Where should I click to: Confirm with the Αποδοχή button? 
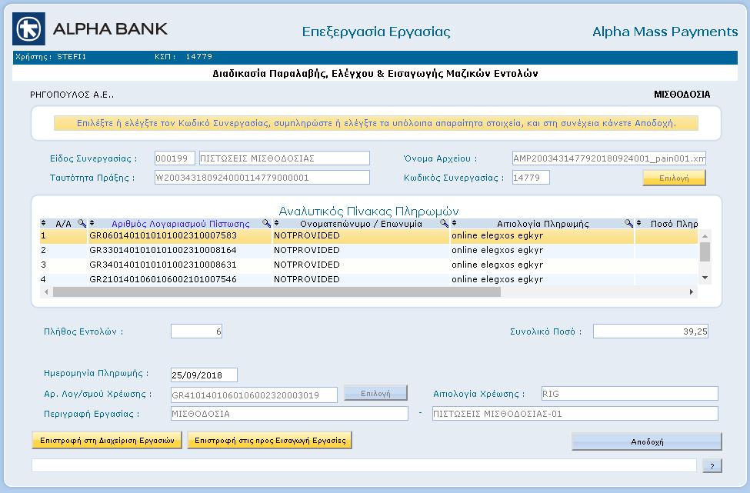647,441
